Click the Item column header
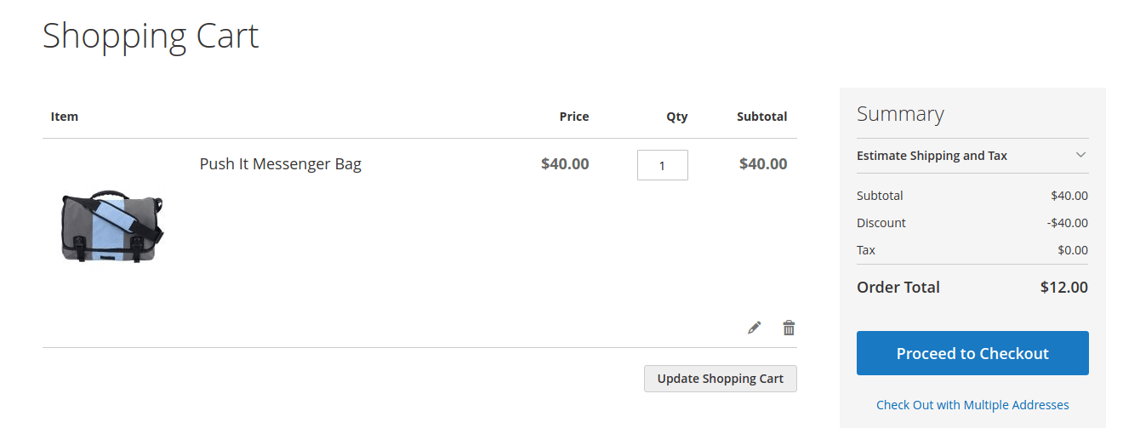Viewport: 1123px width, 428px height. (65, 117)
